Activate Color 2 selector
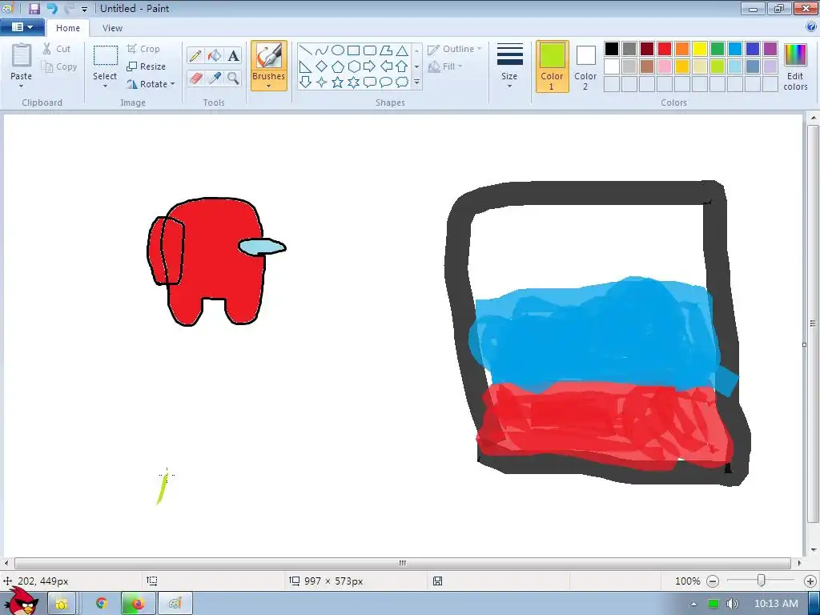This screenshot has height=615, width=820. coord(585,66)
